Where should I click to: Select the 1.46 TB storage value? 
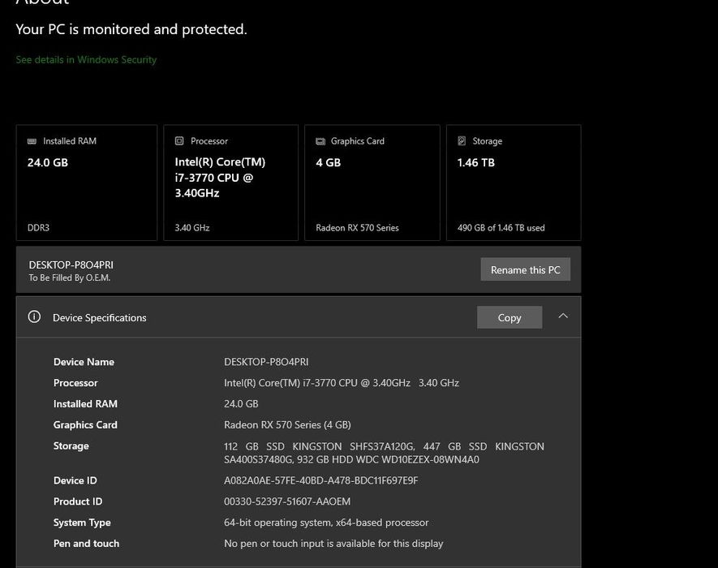coord(475,162)
